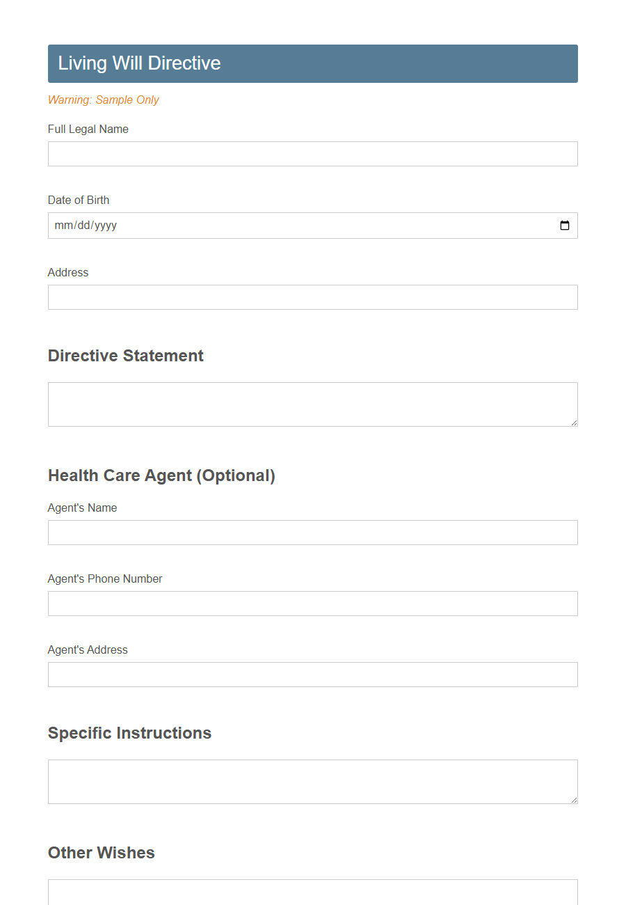
Task: Click the Full Legal Name field
Action: pyautogui.click(x=312, y=154)
